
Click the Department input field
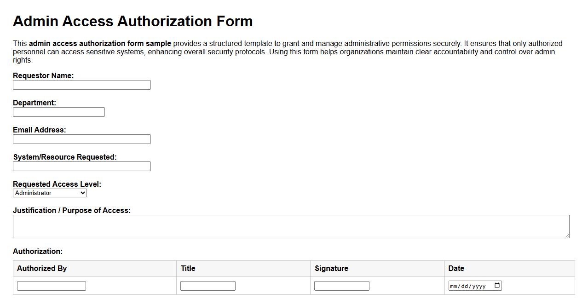58,112
